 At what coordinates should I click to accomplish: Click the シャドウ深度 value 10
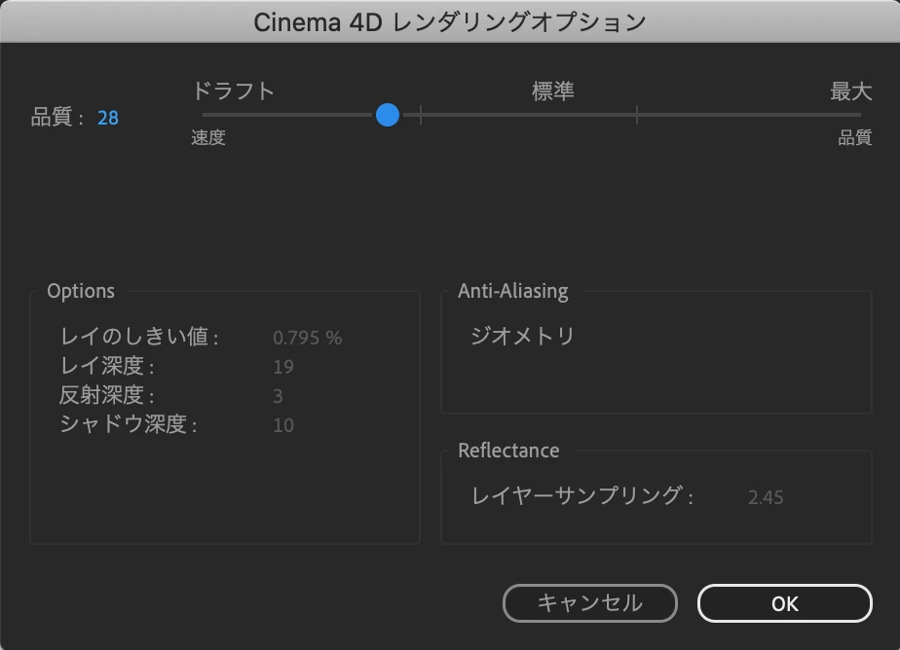pyautogui.click(x=283, y=425)
